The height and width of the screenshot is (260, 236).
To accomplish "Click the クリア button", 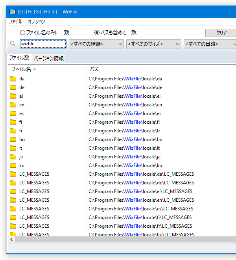I will [x=221, y=33].
